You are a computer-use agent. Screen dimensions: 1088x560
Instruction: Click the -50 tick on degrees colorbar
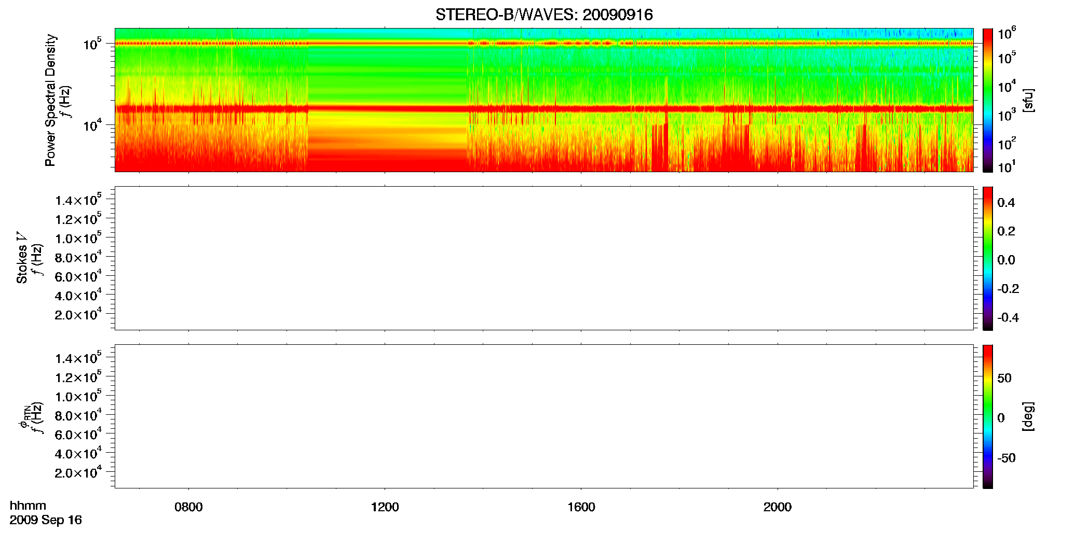point(1005,458)
